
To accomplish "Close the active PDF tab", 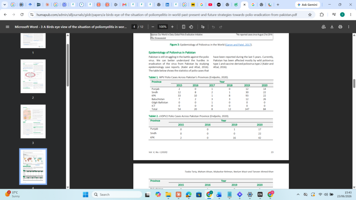I will (x=244, y=5).
